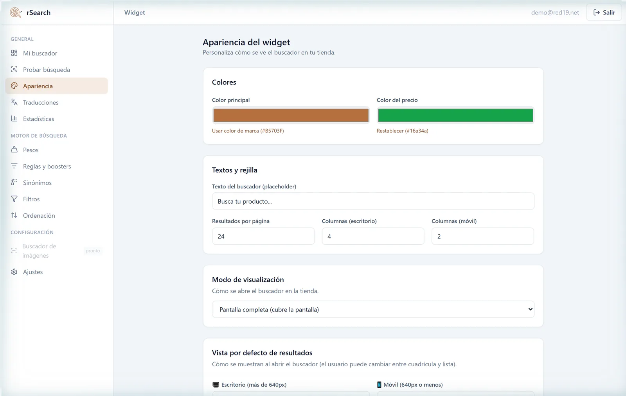Image resolution: width=626 pixels, height=396 pixels.
Task: Open the Color principal brown swatch
Action: click(x=291, y=115)
